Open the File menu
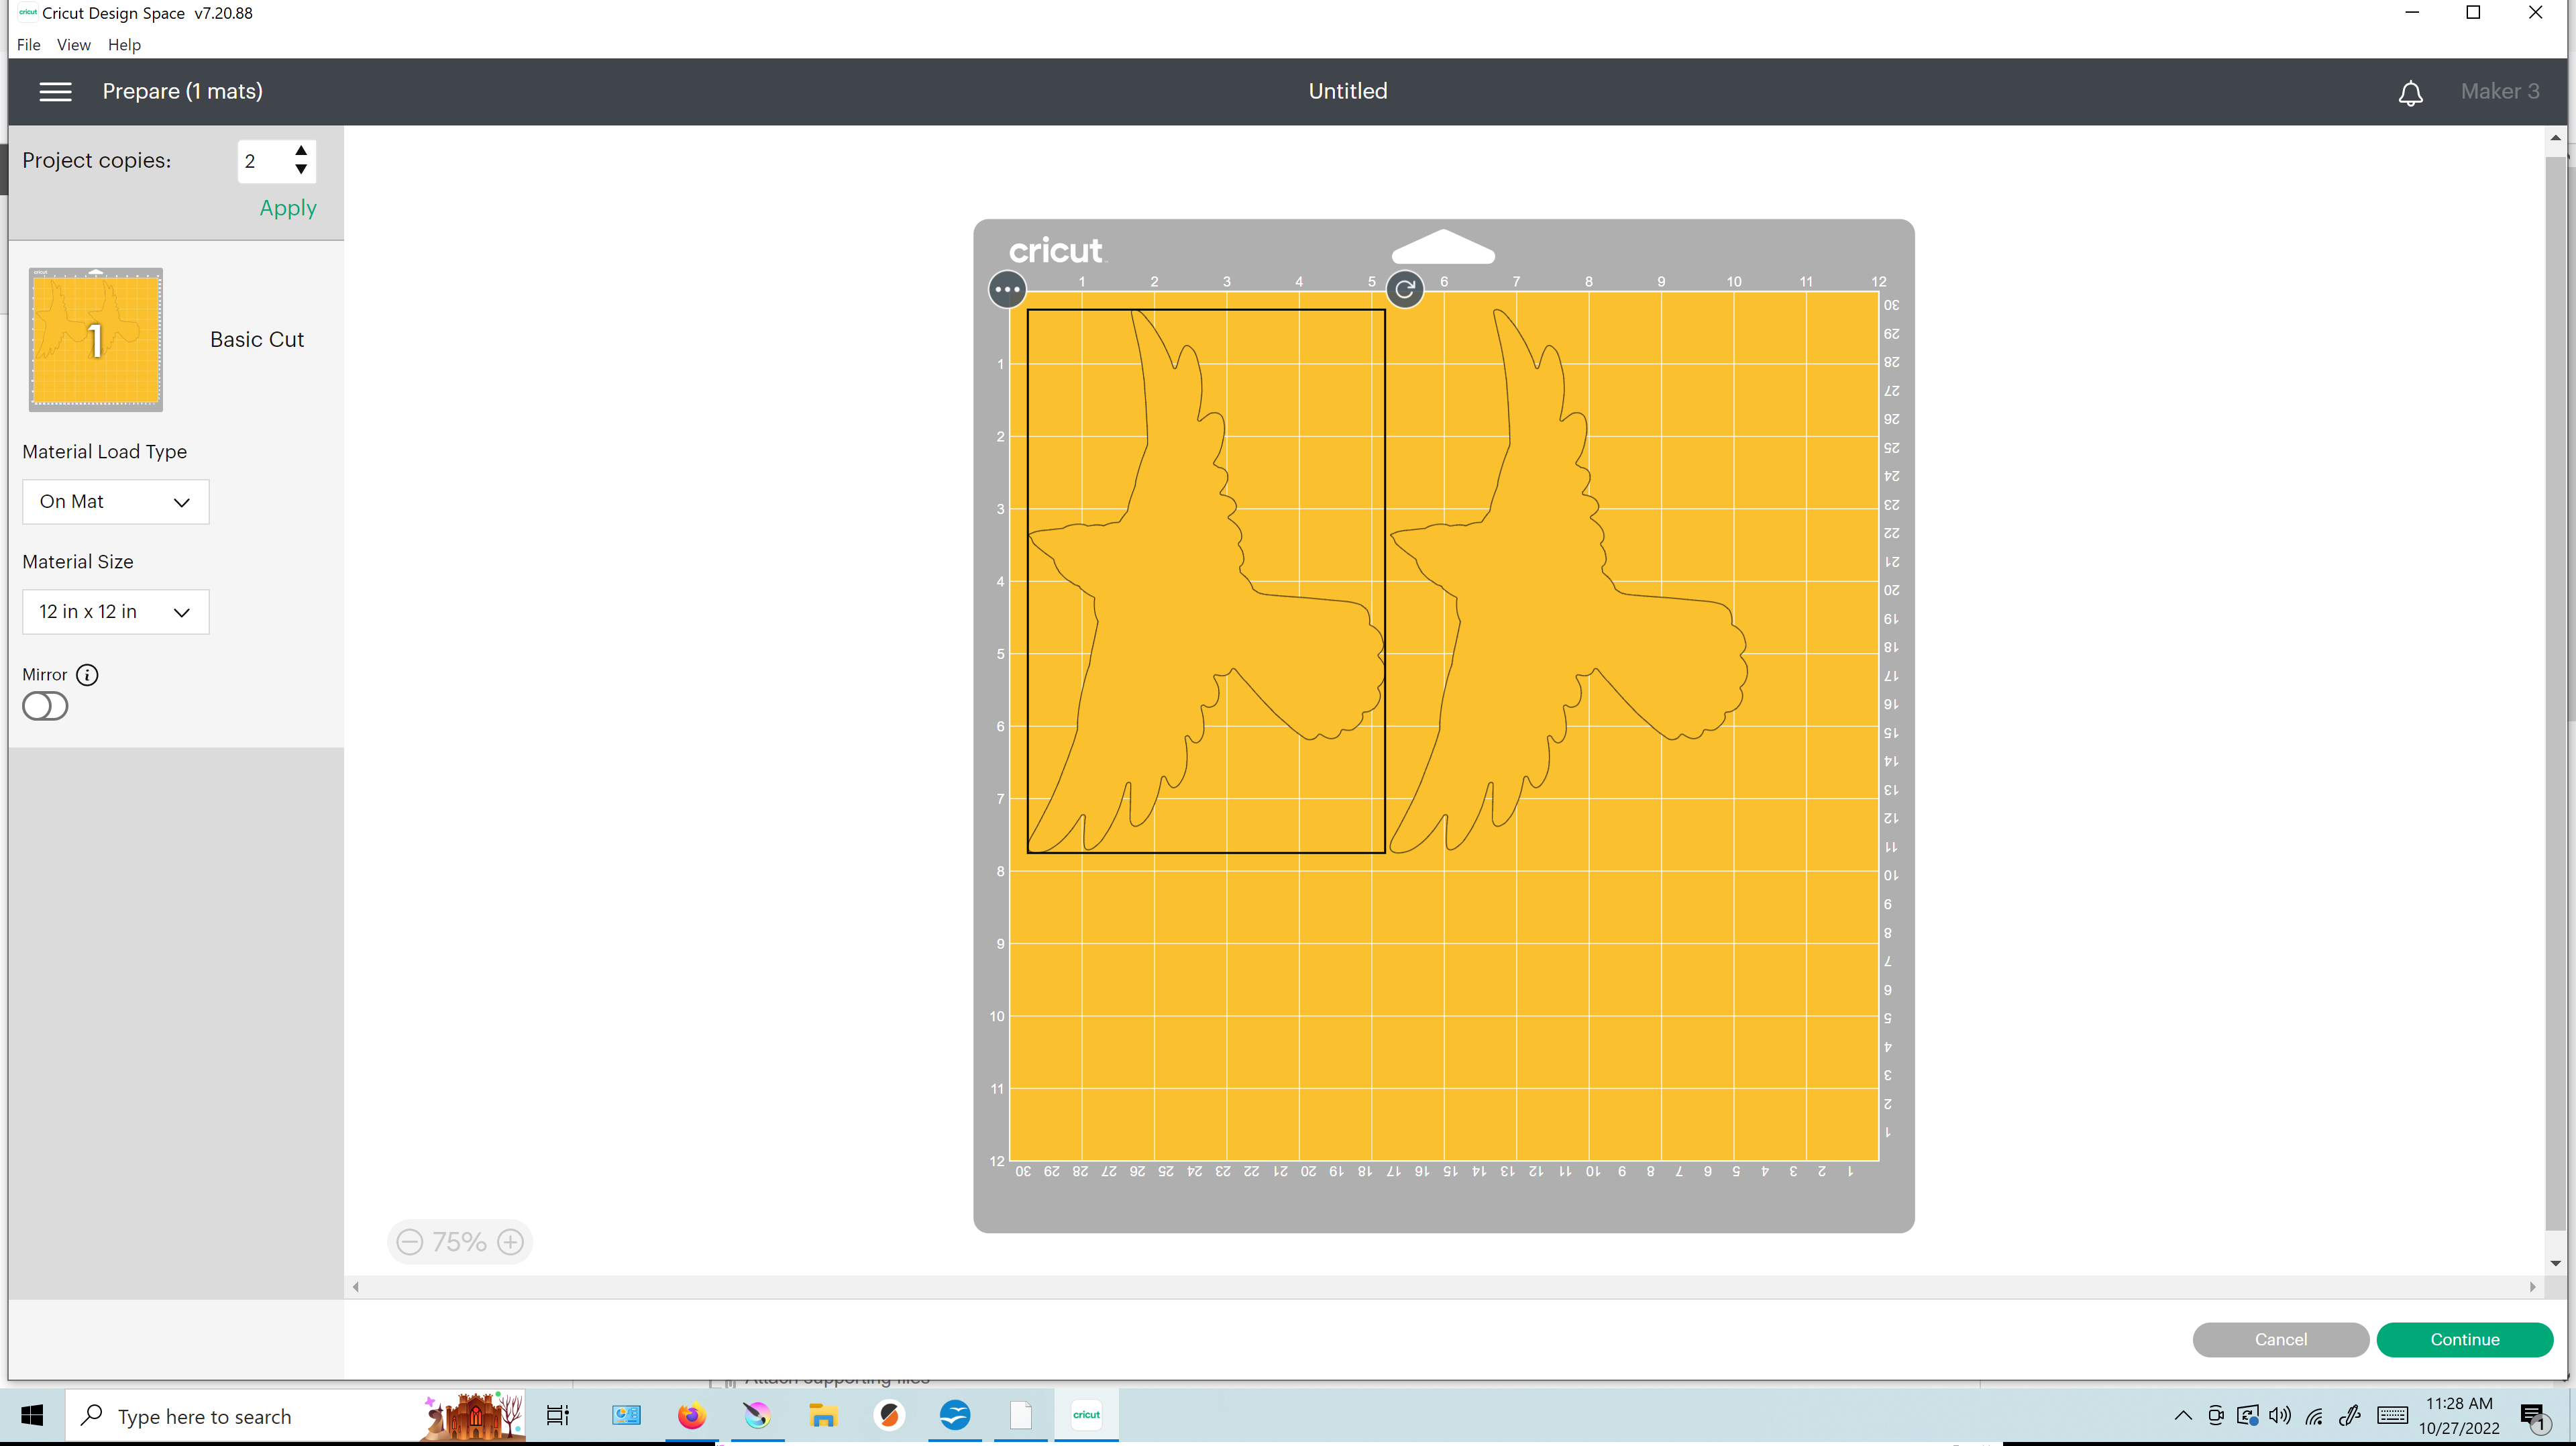This screenshot has width=2576, height=1446. [28, 44]
